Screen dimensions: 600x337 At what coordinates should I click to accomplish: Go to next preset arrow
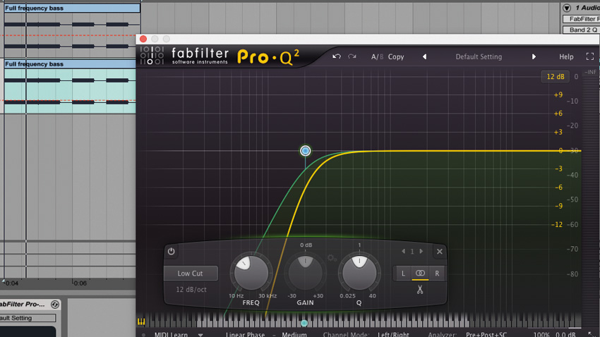(x=534, y=56)
